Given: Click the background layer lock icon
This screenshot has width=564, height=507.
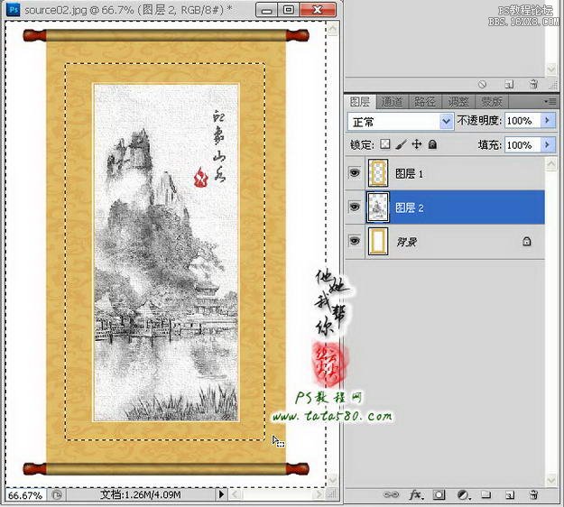Looking at the screenshot, I should 527,241.
